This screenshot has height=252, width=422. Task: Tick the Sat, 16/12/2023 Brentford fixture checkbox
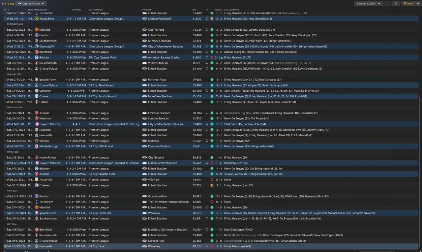tap(5, 52)
